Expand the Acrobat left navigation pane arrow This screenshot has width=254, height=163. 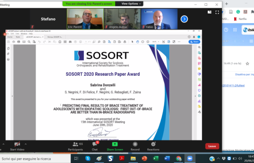[12, 96]
